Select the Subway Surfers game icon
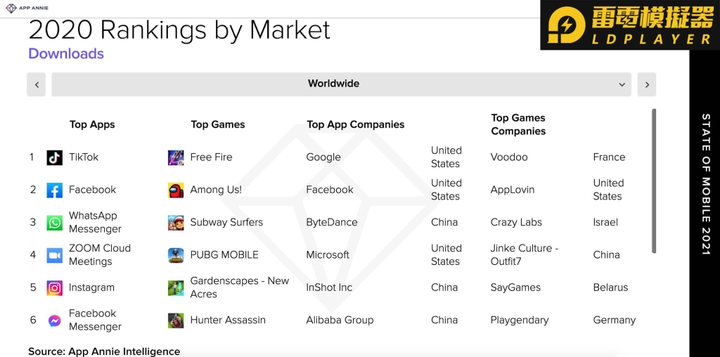The image size is (720, 357). (x=176, y=223)
